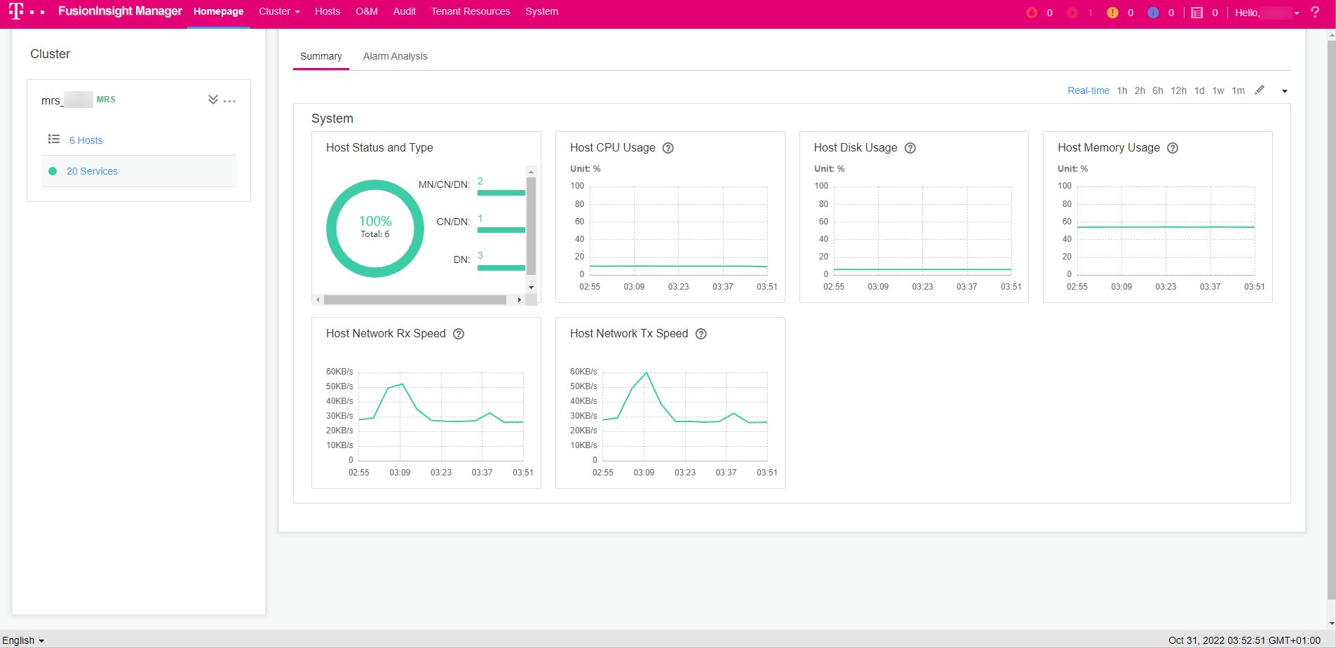This screenshot has width=1336, height=648.
Task: Open the chart options dropdown arrow
Action: pos(1285,91)
